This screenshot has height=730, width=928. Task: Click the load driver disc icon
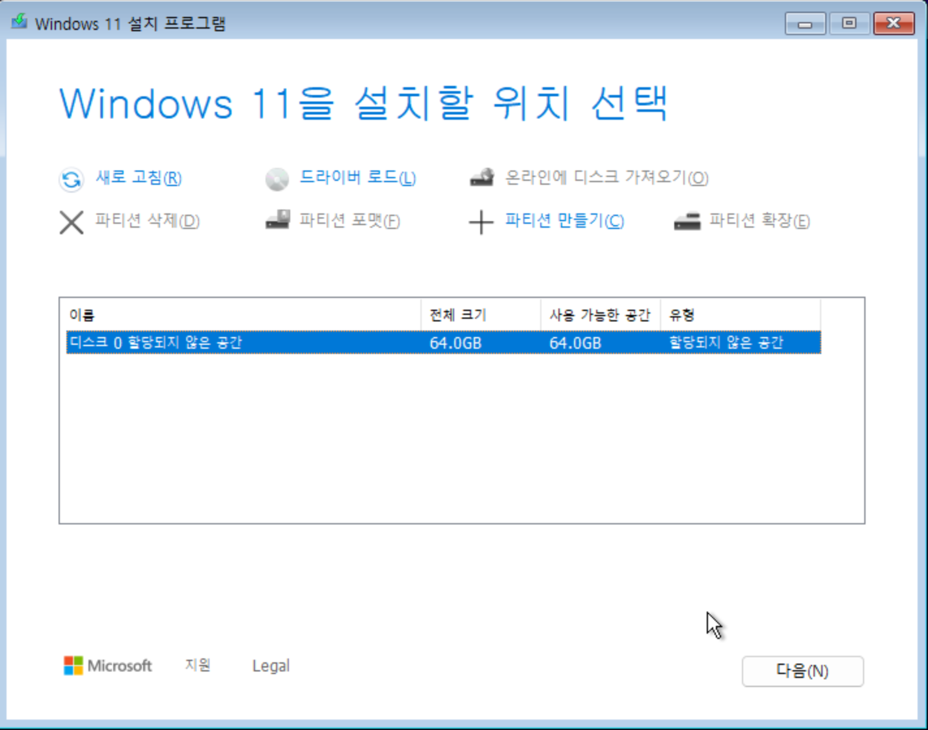pyautogui.click(x=277, y=179)
